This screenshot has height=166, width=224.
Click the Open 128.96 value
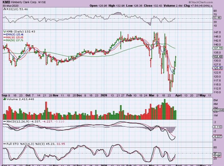(98, 6)
